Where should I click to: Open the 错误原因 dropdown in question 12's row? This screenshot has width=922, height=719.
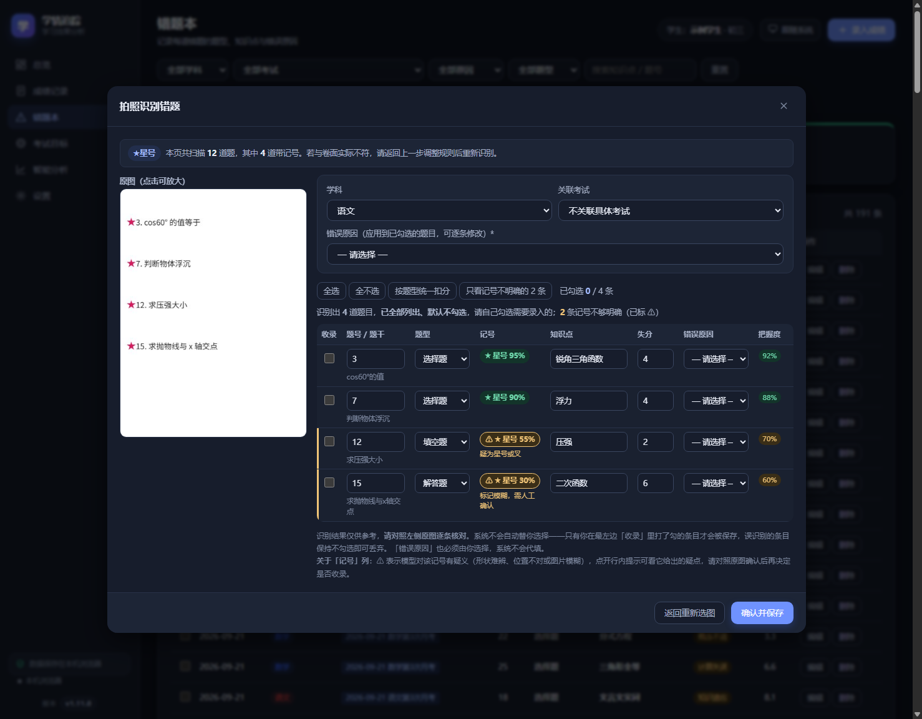(716, 442)
